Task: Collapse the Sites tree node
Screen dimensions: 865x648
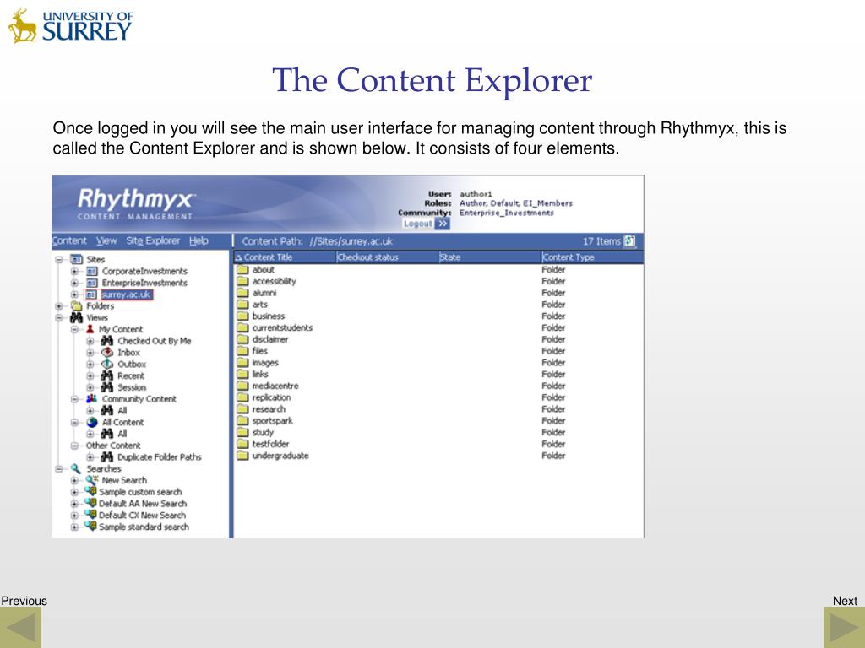Action: (x=58, y=260)
